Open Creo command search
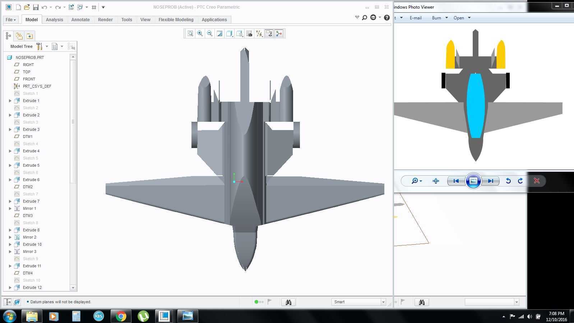The width and height of the screenshot is (574, 323). click(x=365, y=17)
